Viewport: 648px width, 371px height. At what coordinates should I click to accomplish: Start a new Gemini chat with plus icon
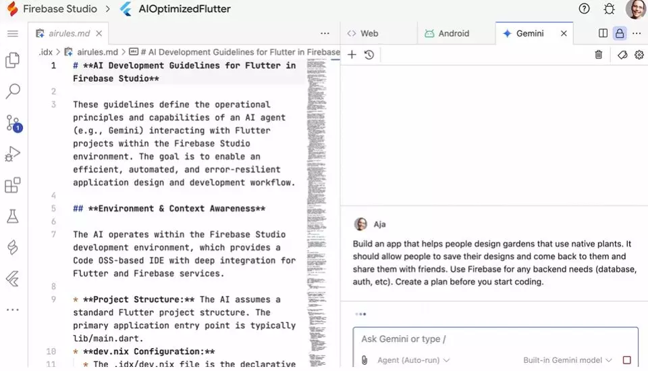click(x=352, y=55)
